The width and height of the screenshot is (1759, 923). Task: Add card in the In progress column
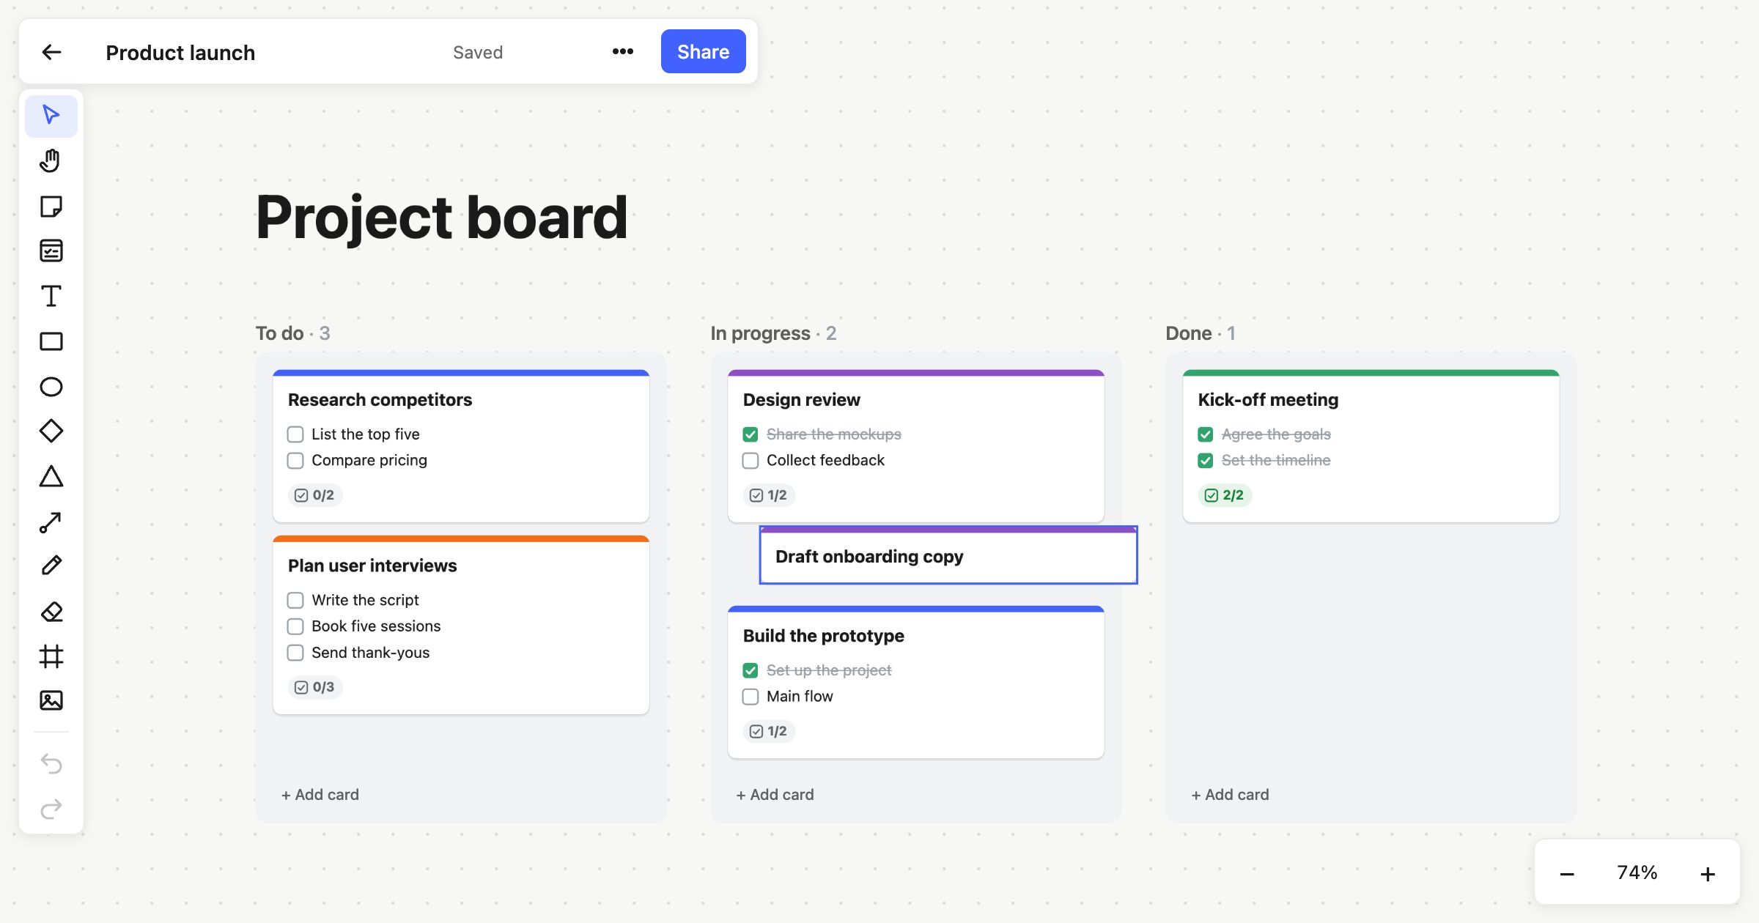(775, 795)
